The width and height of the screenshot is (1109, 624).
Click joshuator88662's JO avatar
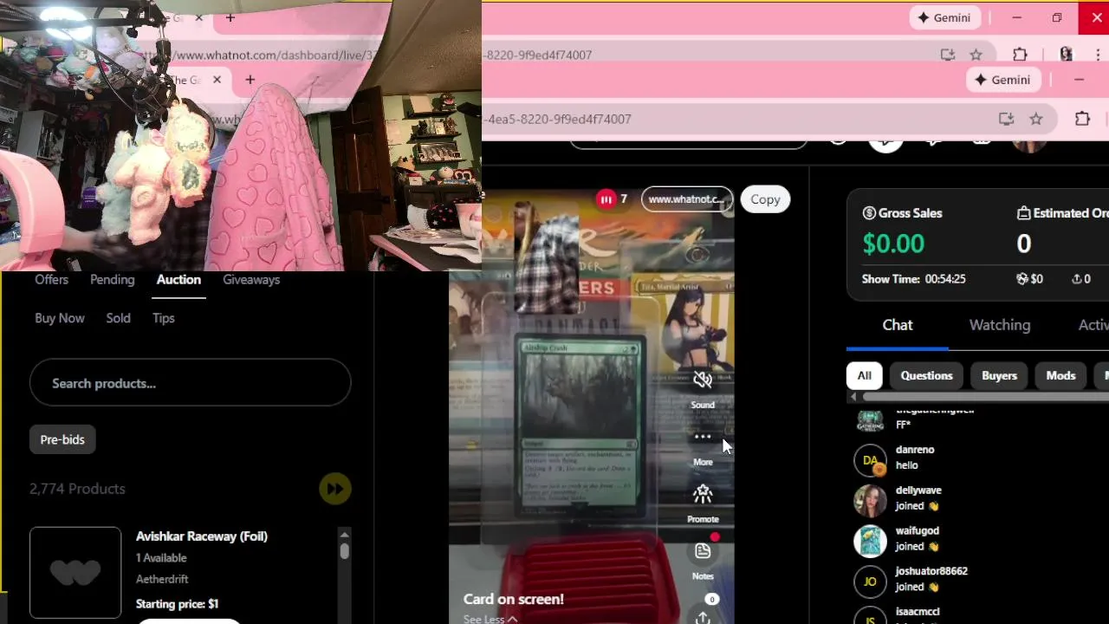870,582
